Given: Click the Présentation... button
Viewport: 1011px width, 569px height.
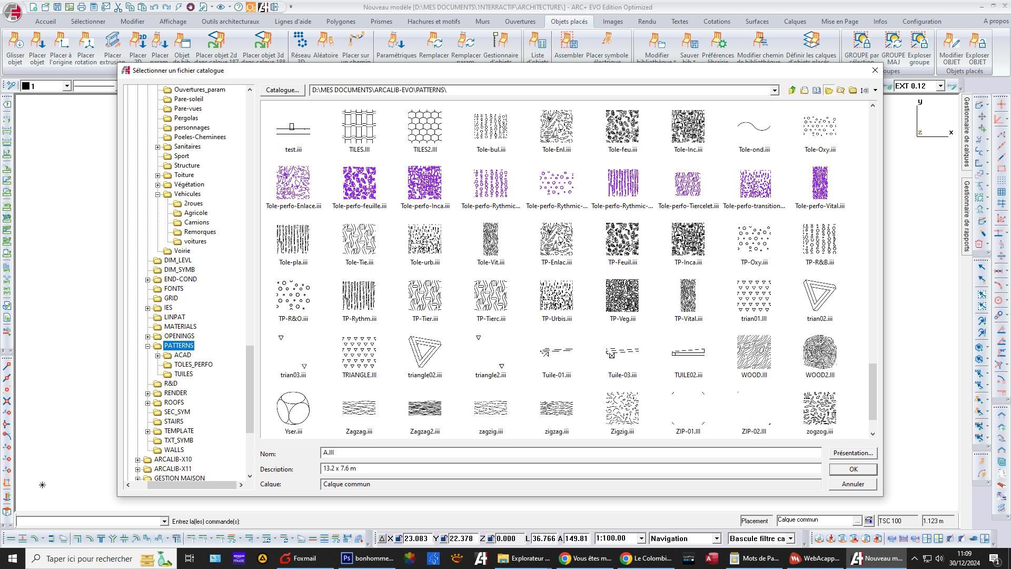Looking at the screenshot, I should pos(853,453).
